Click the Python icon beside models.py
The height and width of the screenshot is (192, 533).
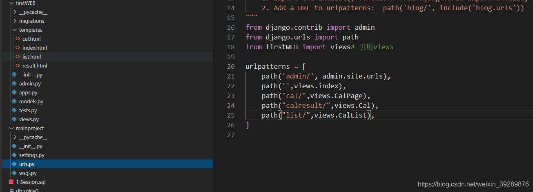(14, 101)
